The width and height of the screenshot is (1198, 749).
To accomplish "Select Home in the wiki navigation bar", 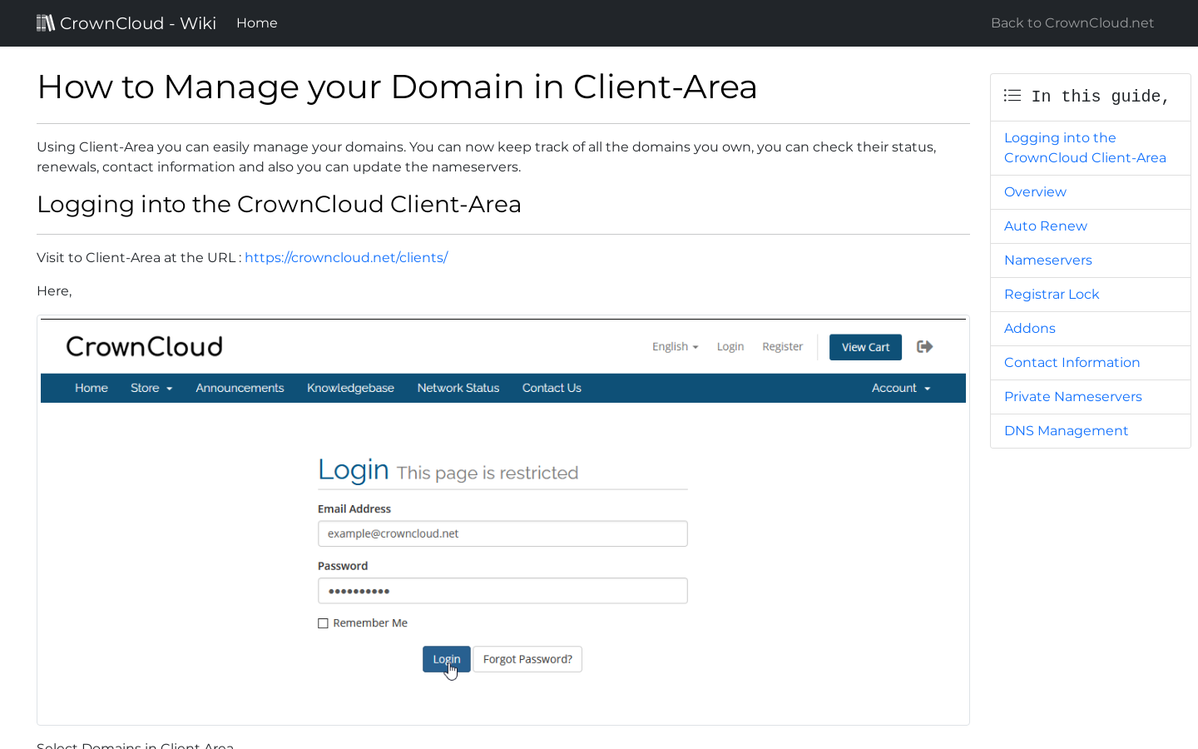I will tap(256, 22).
